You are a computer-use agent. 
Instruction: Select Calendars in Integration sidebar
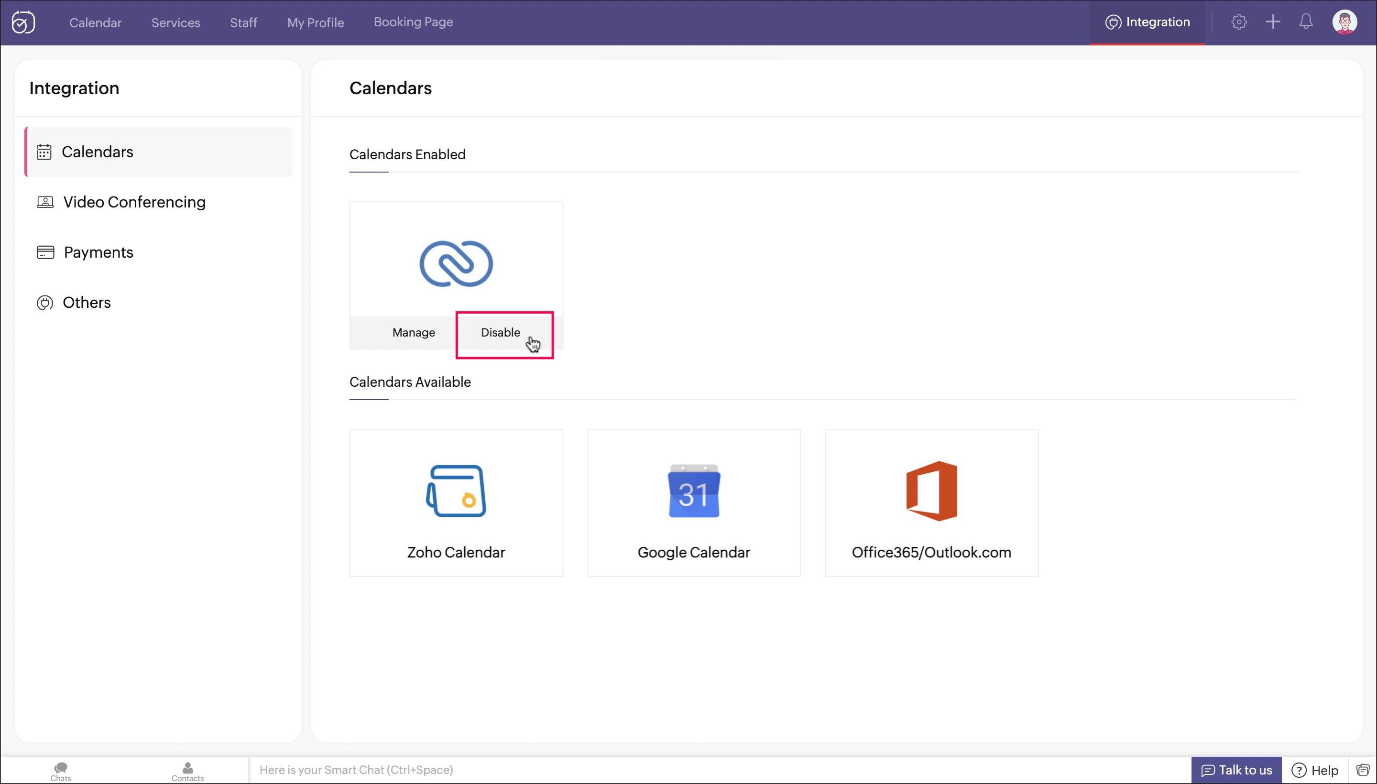click(x=158, y=152)
